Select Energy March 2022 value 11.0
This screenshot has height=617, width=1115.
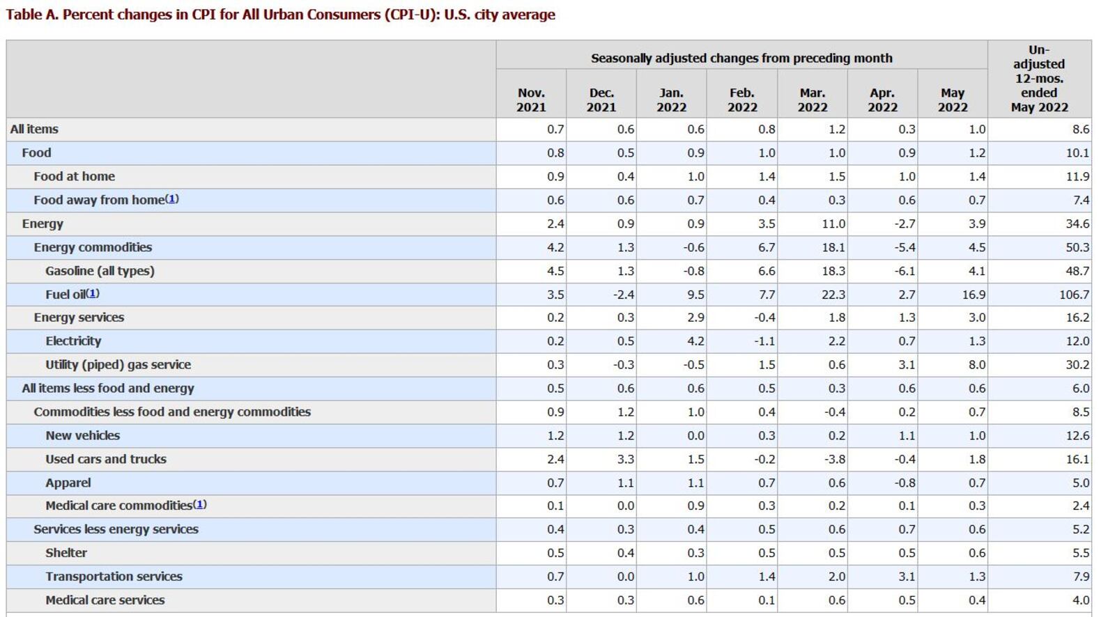(833, 224)
